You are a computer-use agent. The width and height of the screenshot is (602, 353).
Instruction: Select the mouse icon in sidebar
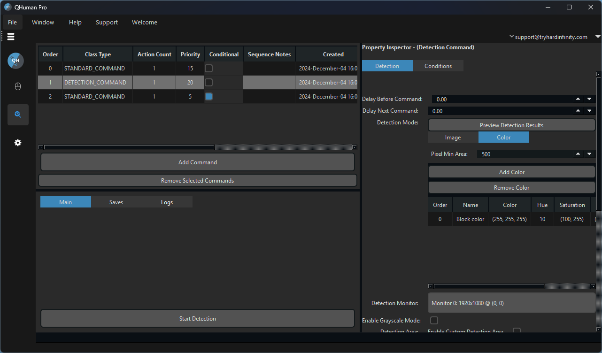tap(18, 86)
